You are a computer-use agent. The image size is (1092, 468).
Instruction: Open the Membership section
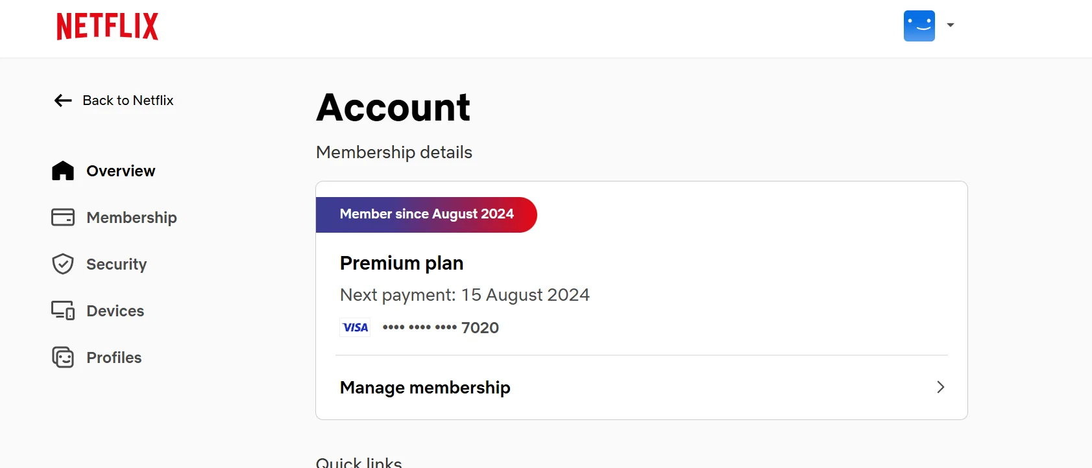coord(132,218)
